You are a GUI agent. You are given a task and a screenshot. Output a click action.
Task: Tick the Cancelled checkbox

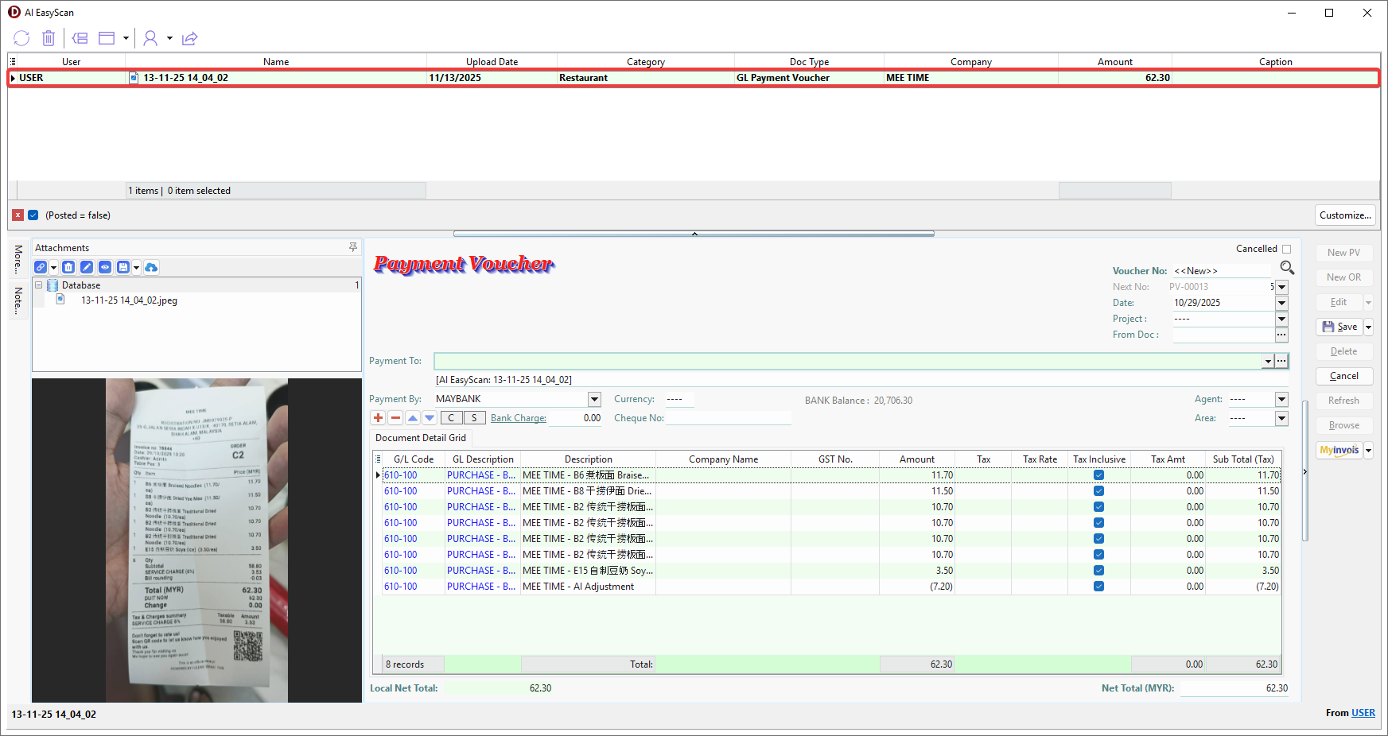(x=1286, y=250)
